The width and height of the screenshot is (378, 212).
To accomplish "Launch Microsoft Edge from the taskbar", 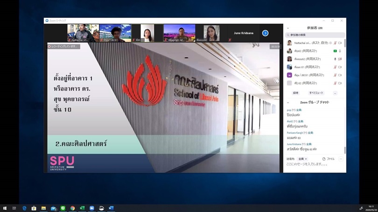I will (24, 208).
